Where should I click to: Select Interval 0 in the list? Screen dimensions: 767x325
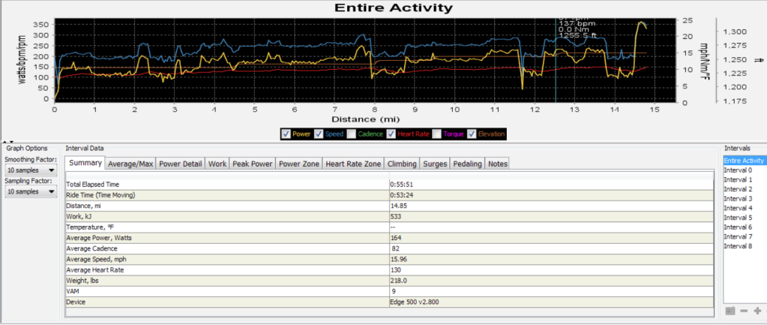click(739, 170)
